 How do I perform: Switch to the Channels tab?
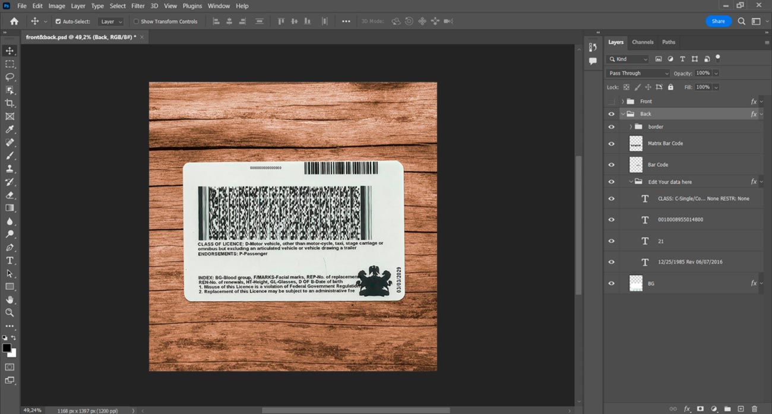(643, 42)
